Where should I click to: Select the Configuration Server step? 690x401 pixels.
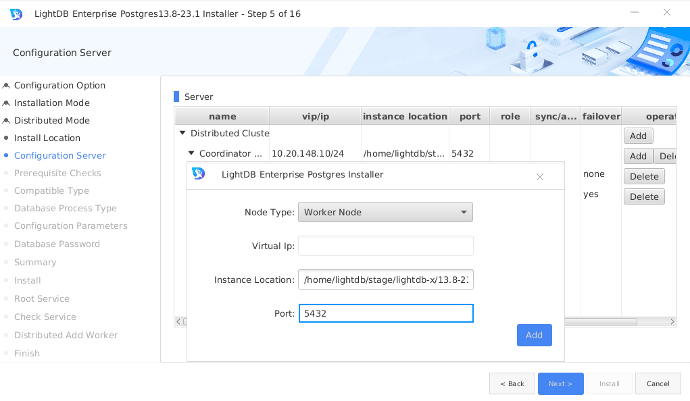[60, 156]
